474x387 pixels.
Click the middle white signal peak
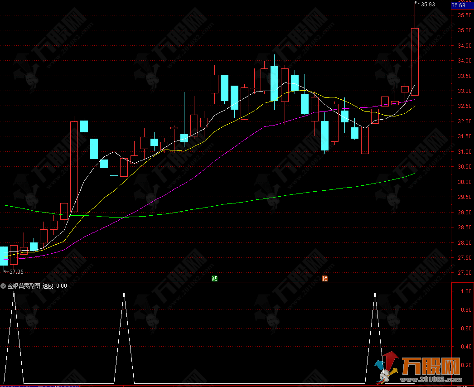(124, 295)
